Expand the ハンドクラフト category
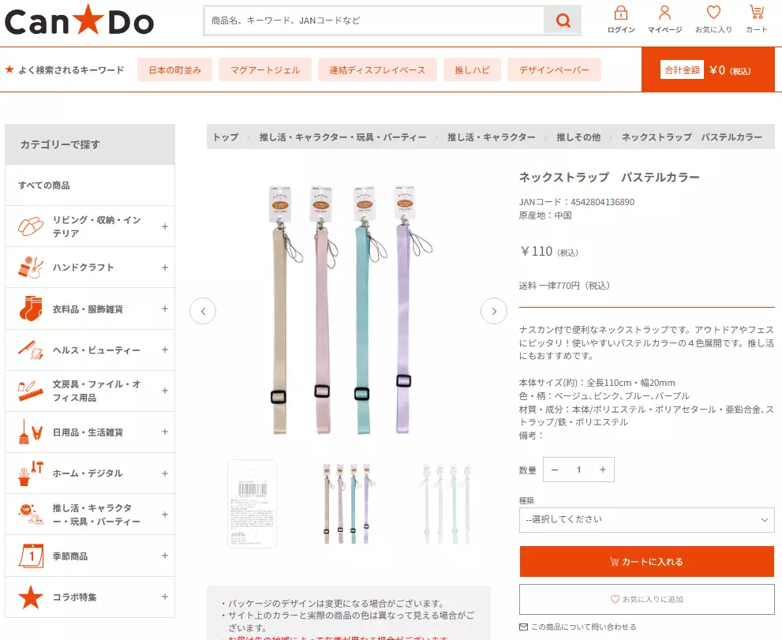 [x=165, y=268]
